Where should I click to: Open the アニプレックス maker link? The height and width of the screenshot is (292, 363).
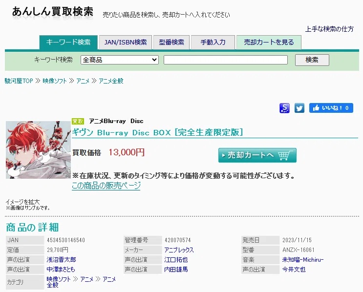[179, 250]
